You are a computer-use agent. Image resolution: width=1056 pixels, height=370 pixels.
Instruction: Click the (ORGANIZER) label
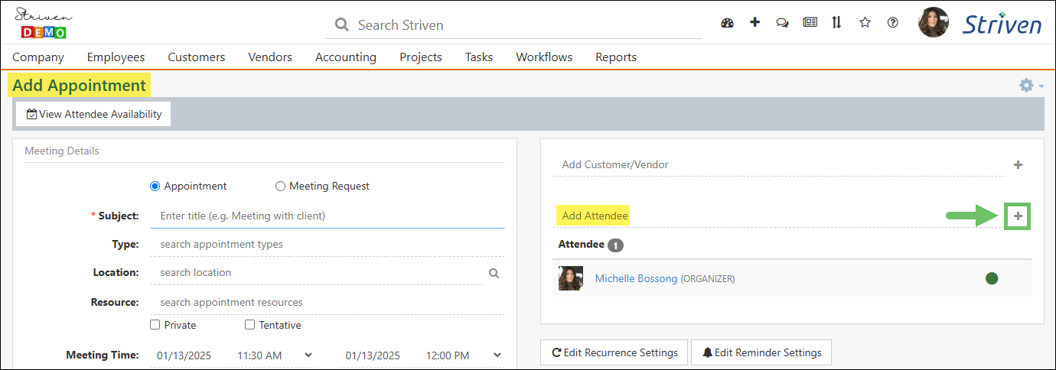click(708, 279)
